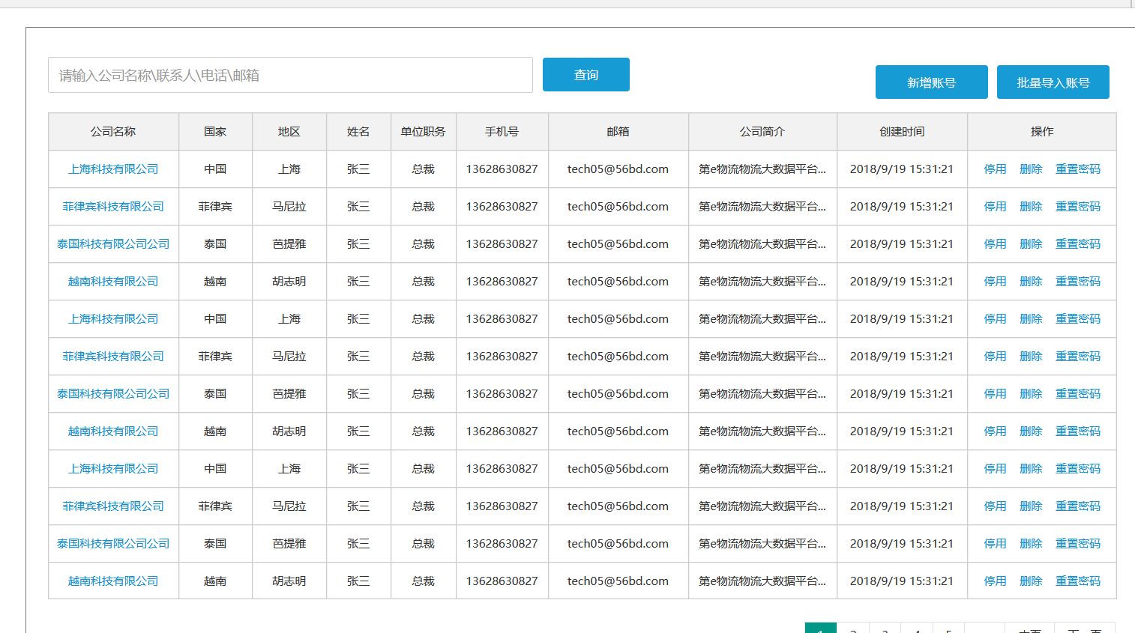Screen dimensions: 1135x633
Task: Click 重置密码 in first 上海科技有限公司 row
Action: pyautogui.click(x=1078, y=169)
